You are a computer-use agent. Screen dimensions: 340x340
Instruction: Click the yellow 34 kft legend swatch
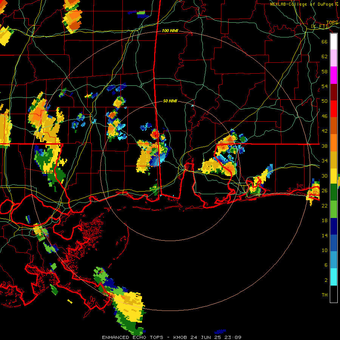point(334,176)
